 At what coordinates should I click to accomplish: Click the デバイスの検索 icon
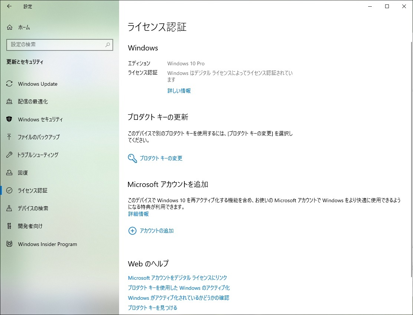pyautogui.click(x=10, y=209)
